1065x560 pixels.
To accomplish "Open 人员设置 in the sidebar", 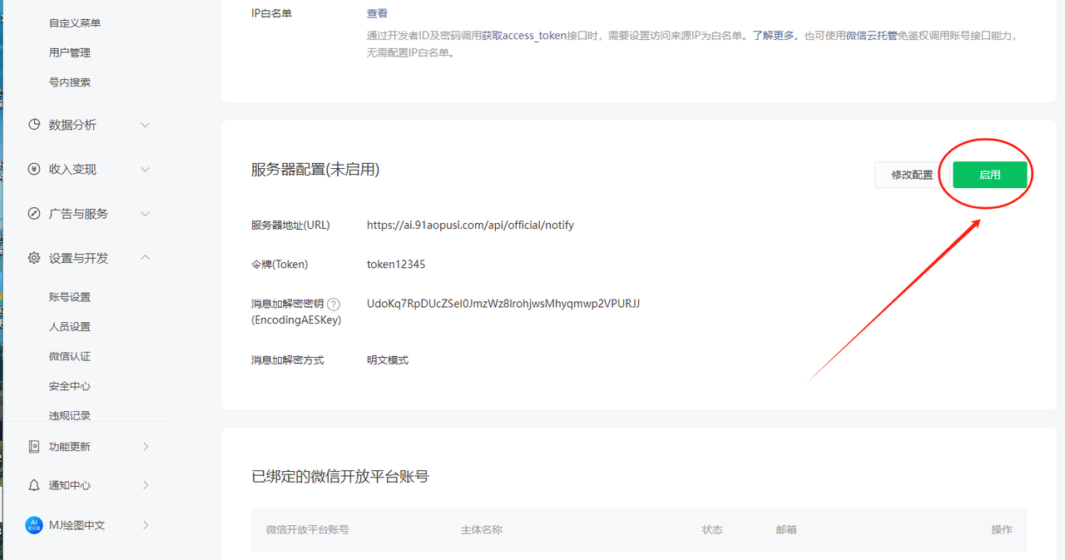I will pyautogui.click(x=70, y=327).
